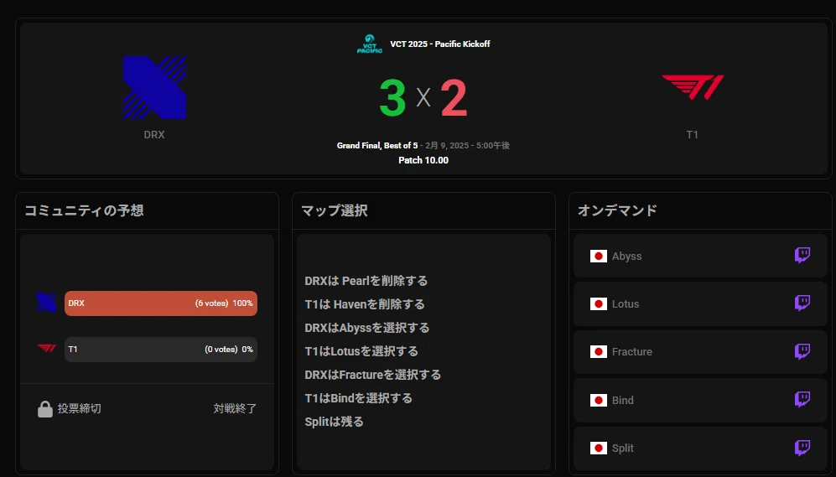Screen dimensions: 836x477
Task: Click the Patch 10.00 label
Action: (423, 160)
